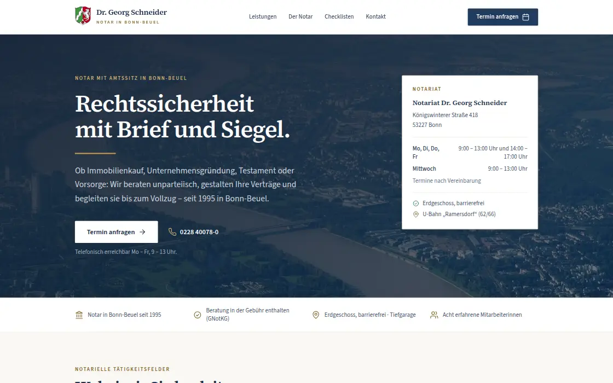
Task: Click the calendar icon in header button
Action: tap(526, 17)
